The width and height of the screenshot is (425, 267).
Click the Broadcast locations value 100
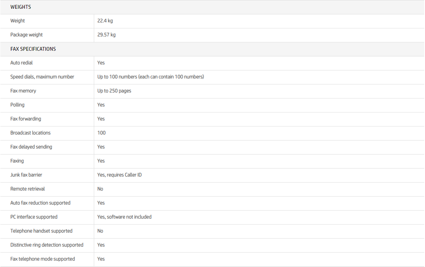[x=101, y=133]
